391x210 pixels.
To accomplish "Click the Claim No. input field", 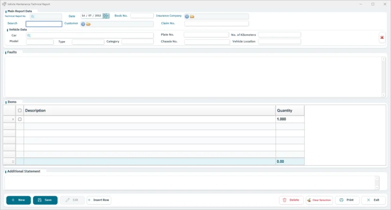I will [x=216, y=24].
